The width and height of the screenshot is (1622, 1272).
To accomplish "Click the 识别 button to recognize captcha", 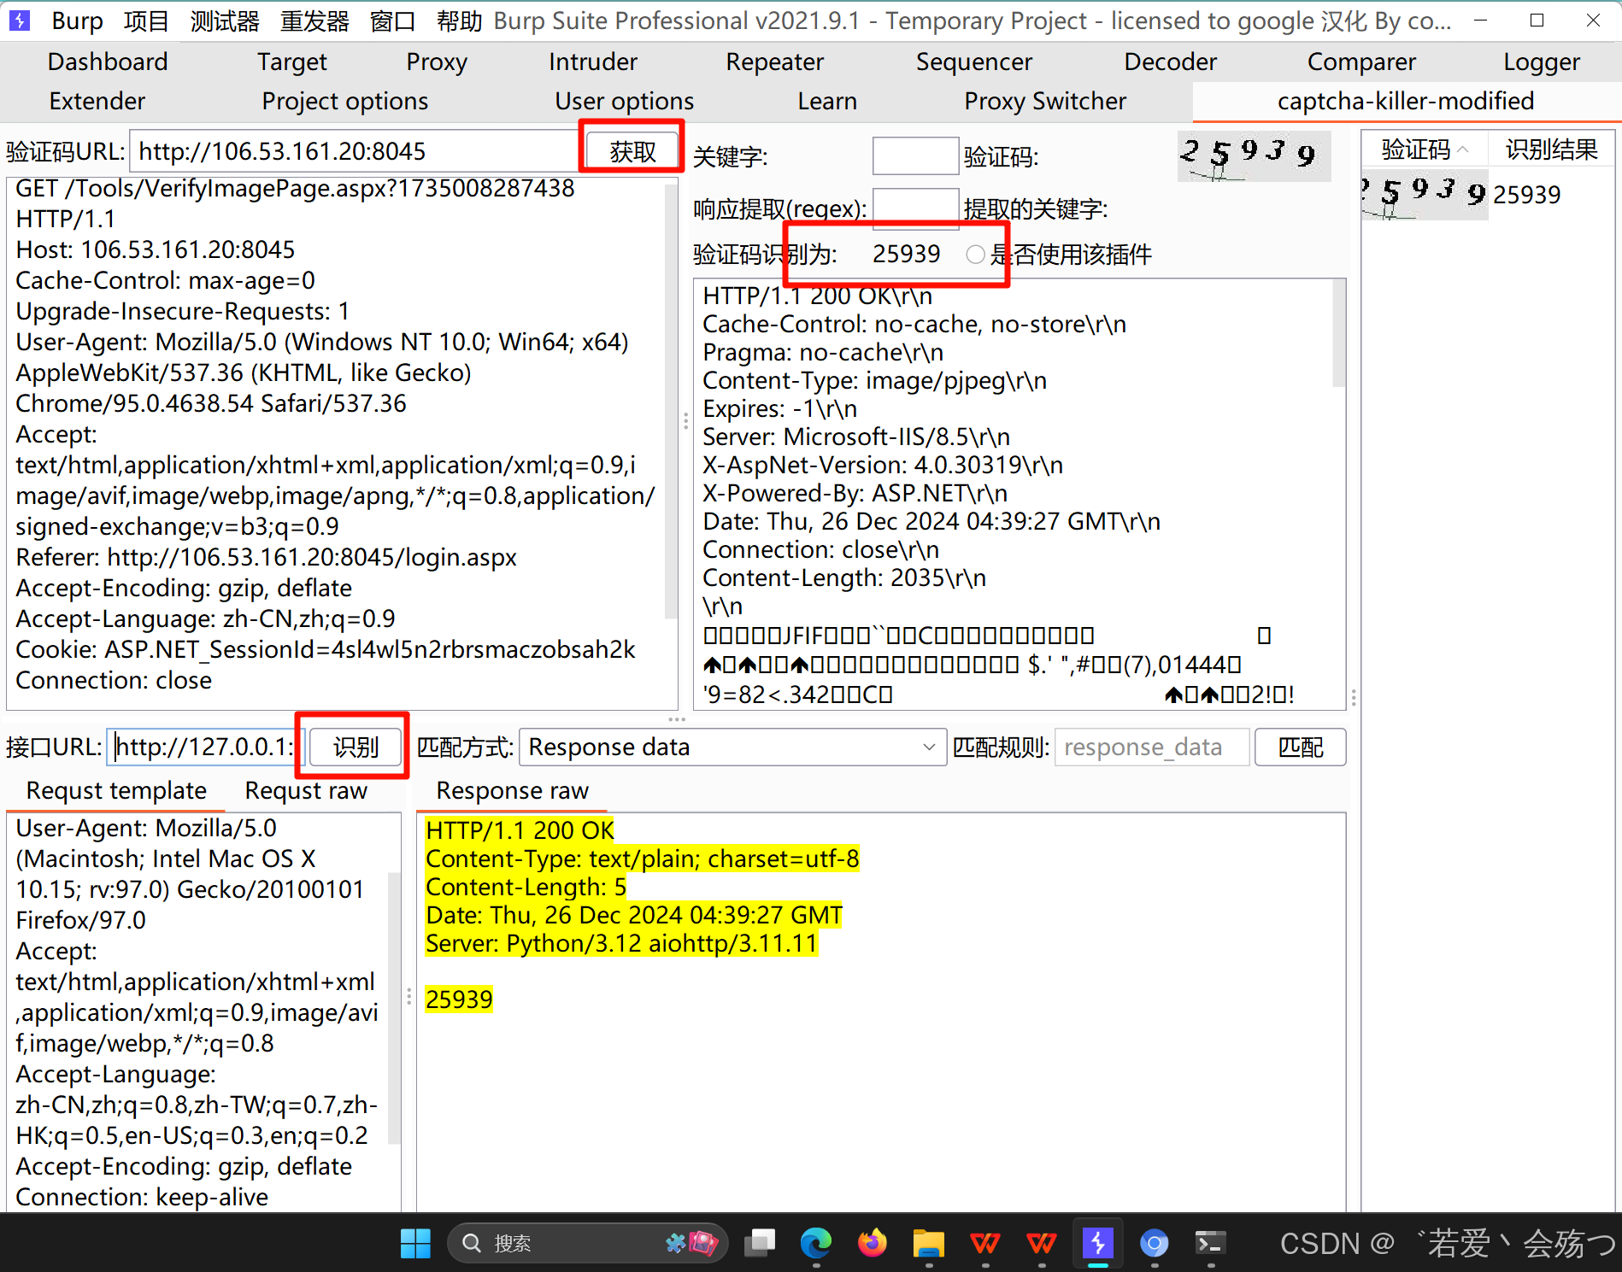I will pyautogui.click(x=354, y=747).
